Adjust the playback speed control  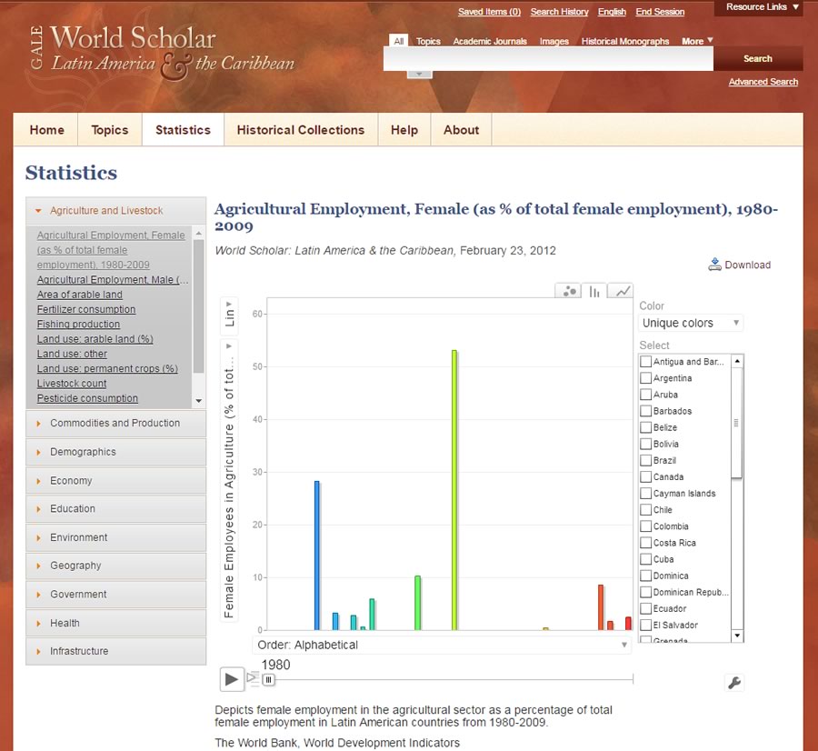tap(252, 678)
